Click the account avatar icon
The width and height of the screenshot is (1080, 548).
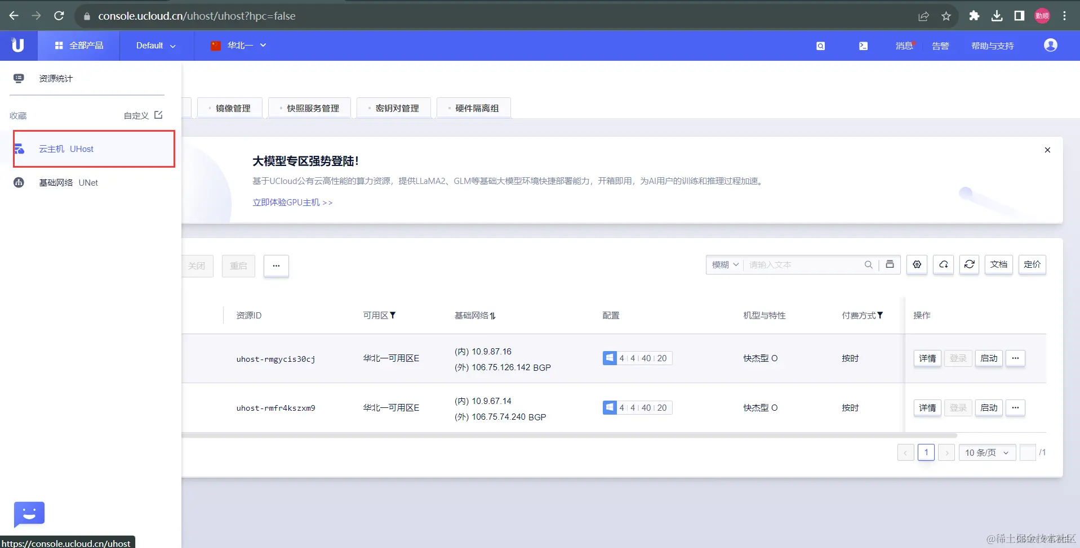click(1050, 45)
